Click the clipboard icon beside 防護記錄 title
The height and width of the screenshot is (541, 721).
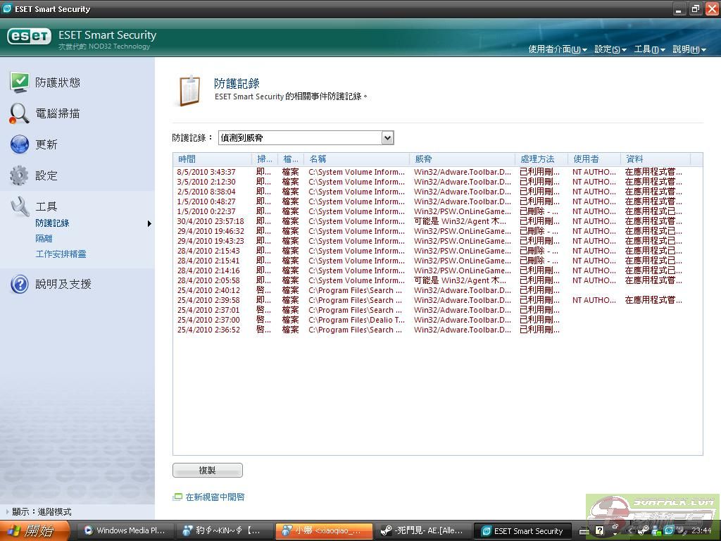click(189, 91)
